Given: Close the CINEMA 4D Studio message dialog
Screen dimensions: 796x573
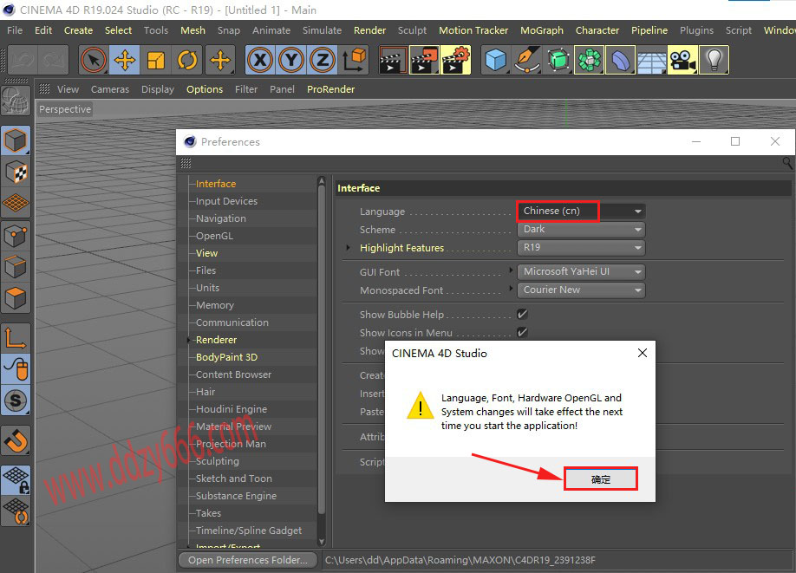Looking at the screenshot, I should (643, 353).
